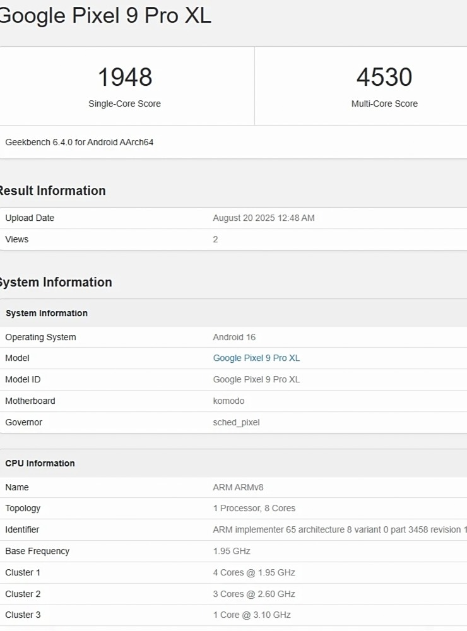Click the motherboard value komodo
The width and height of the screenshot is (467, 631).
(228, 401)
